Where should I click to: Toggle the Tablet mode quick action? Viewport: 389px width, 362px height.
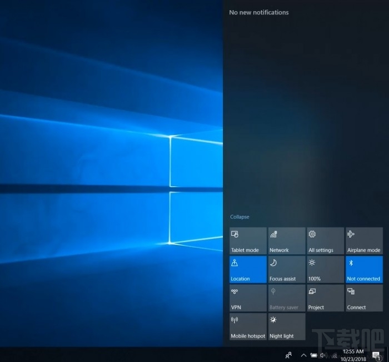[248, 241]
